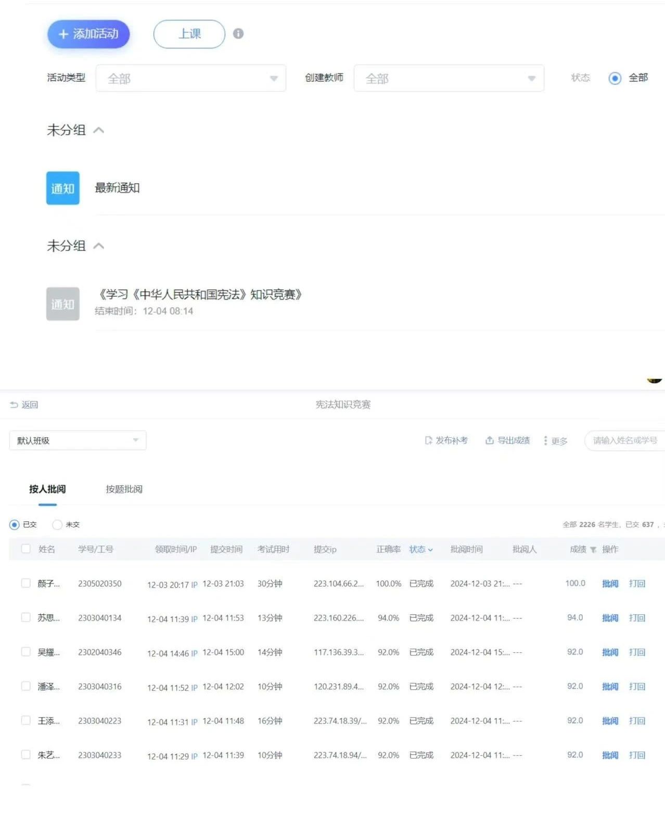Select the 已交 radio button
This screenshot has height=822, width=665.
pos(15,525)
